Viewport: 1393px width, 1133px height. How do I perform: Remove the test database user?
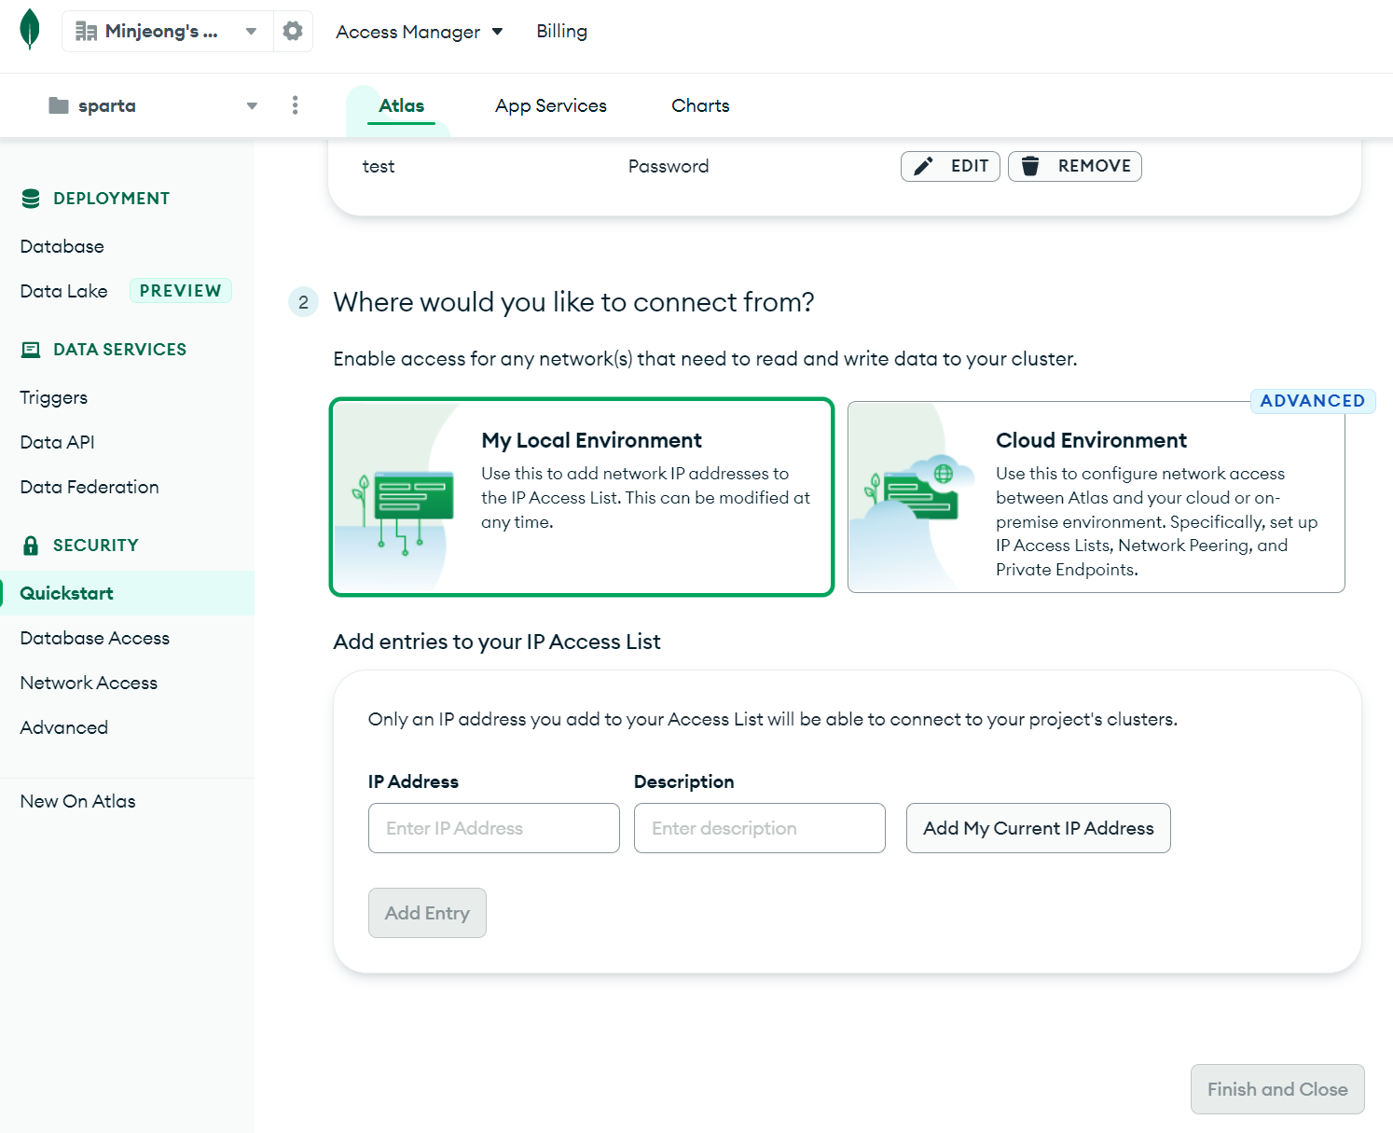coord(1075,166)
